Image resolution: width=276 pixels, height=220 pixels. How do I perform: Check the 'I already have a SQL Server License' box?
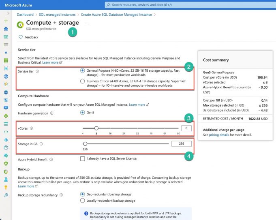83,158
